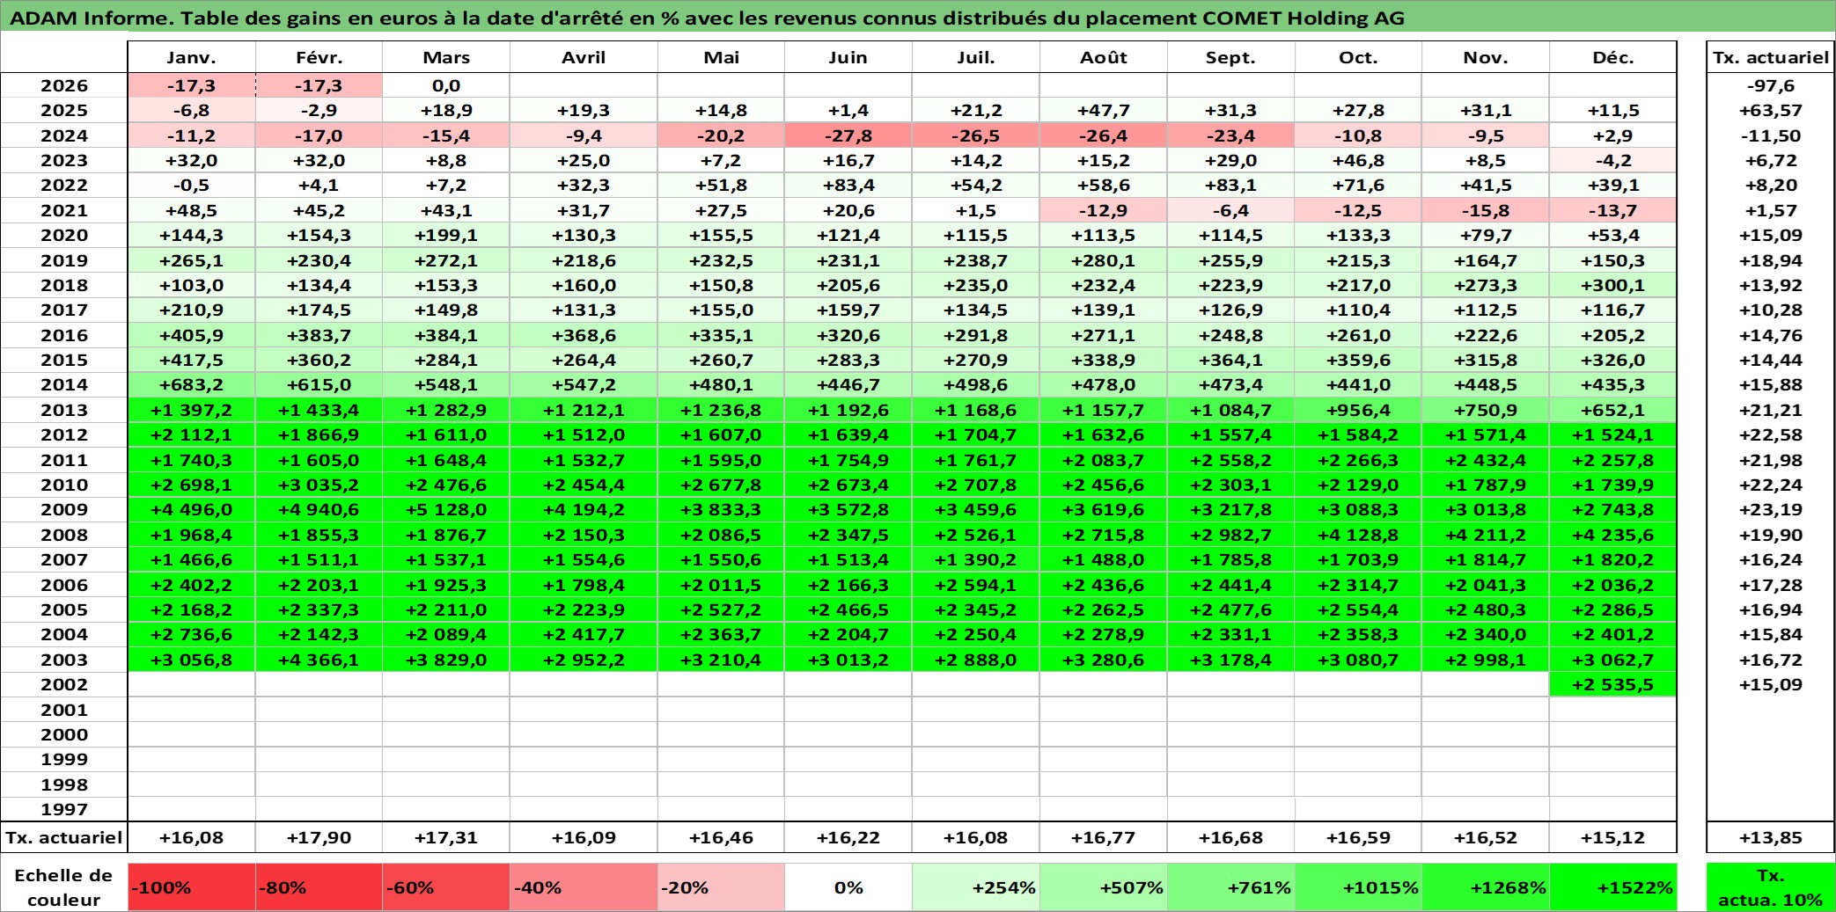
Task: Click the +507% green scale swatch
Action: 1104,887
